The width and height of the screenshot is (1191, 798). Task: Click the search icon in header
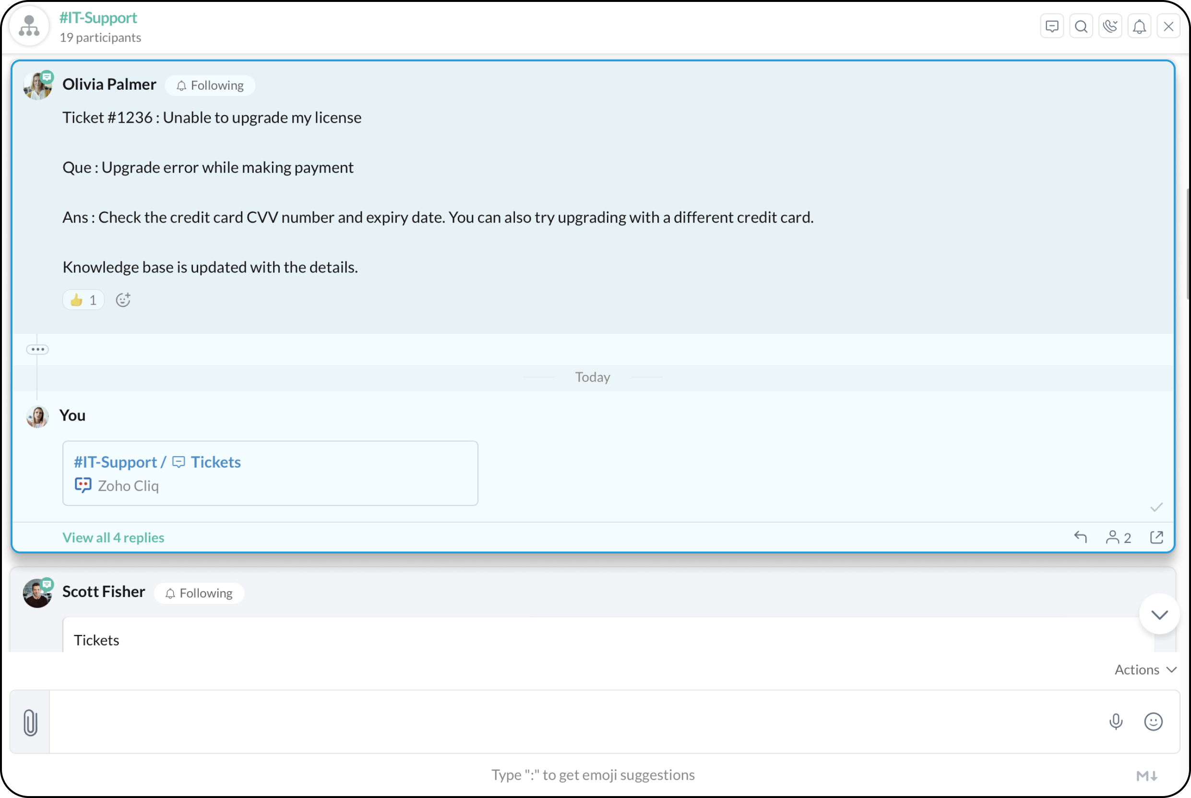coord(1081,26)
